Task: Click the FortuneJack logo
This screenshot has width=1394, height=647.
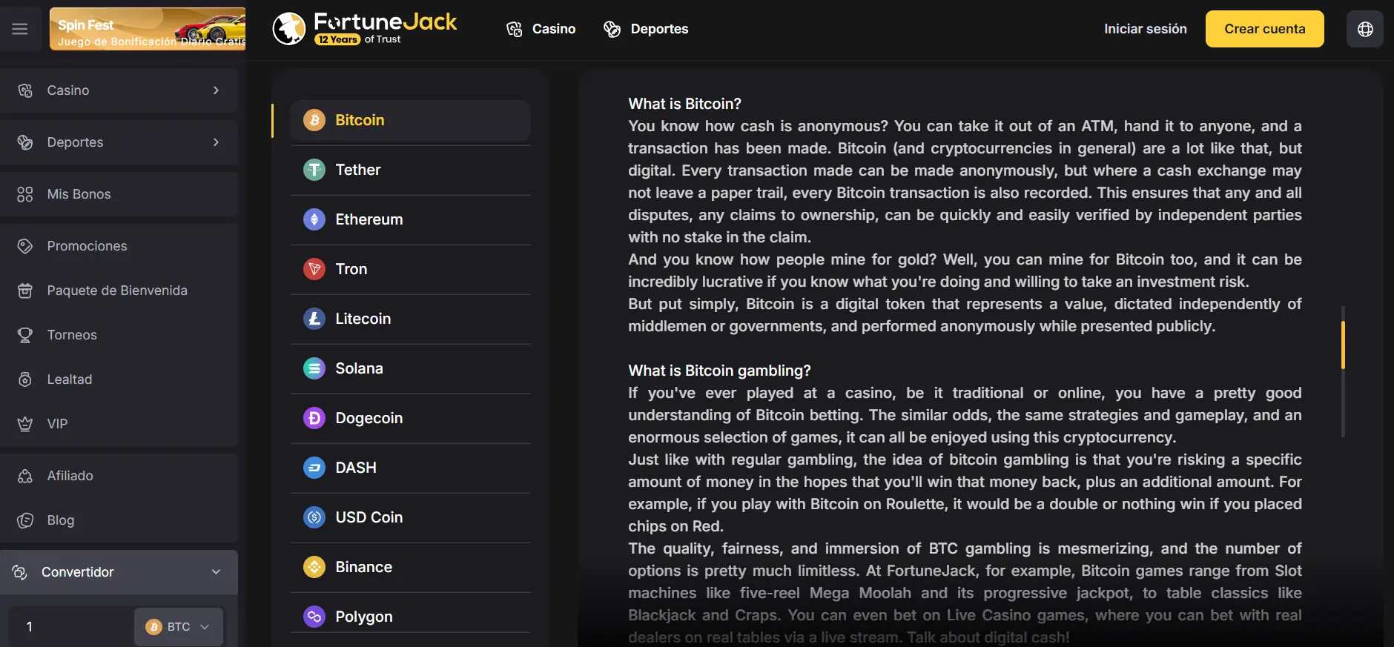Action: point(365,29)
